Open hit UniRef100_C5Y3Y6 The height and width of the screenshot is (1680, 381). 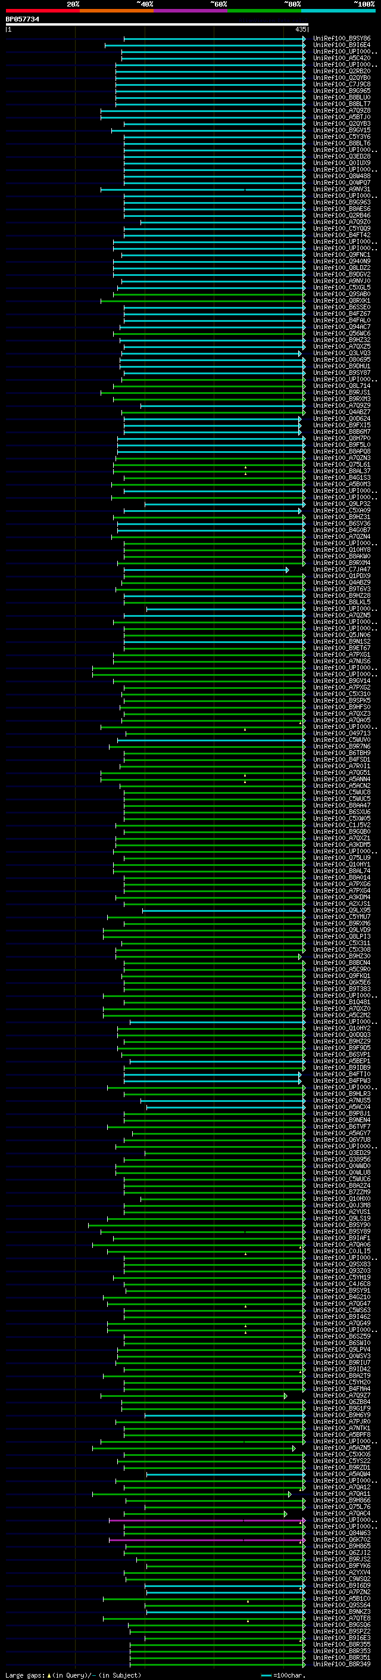tap(341, 137)
